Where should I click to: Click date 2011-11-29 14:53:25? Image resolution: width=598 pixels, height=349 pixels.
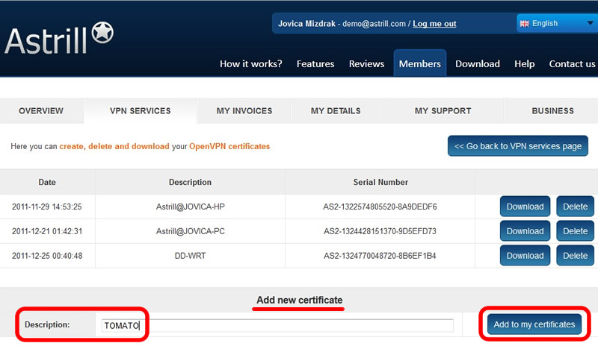tap(47, 207)
